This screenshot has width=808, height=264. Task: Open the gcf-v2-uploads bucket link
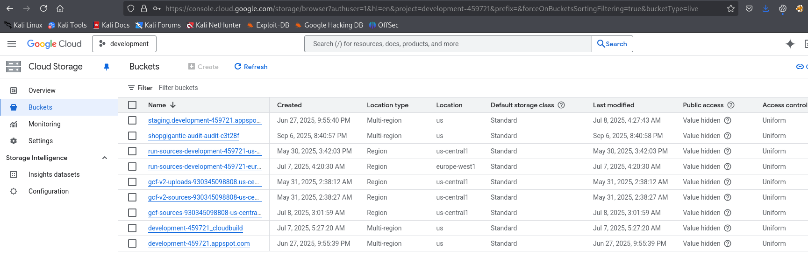pyautogui.click(x=205, y=182)
